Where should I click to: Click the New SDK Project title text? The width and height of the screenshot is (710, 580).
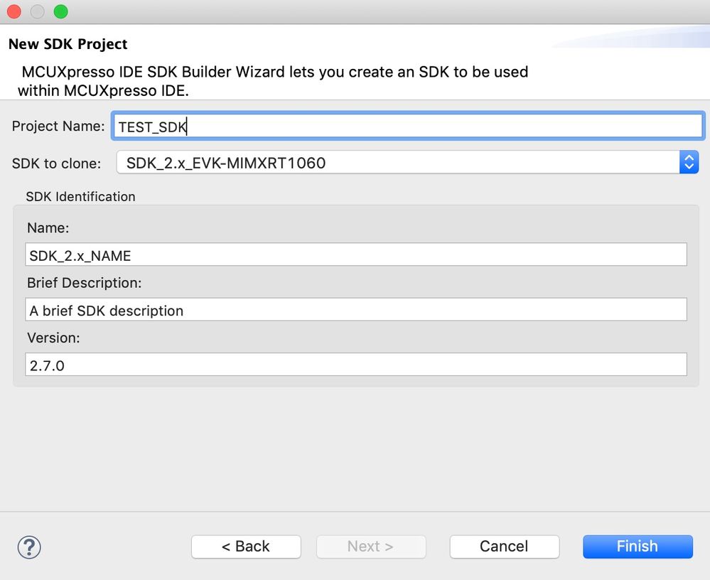click(x=68, y=44)
